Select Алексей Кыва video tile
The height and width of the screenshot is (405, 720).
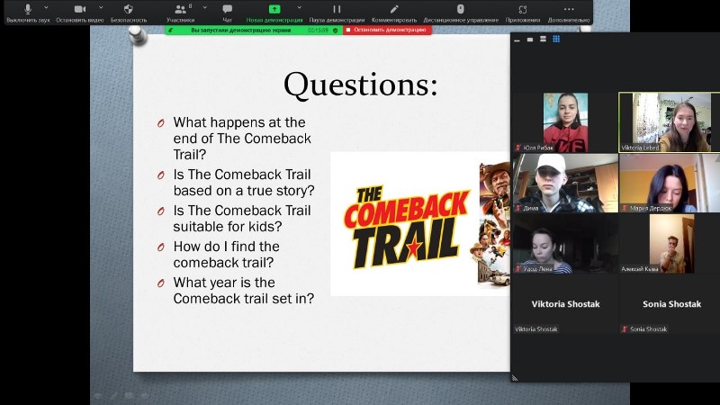670,243
